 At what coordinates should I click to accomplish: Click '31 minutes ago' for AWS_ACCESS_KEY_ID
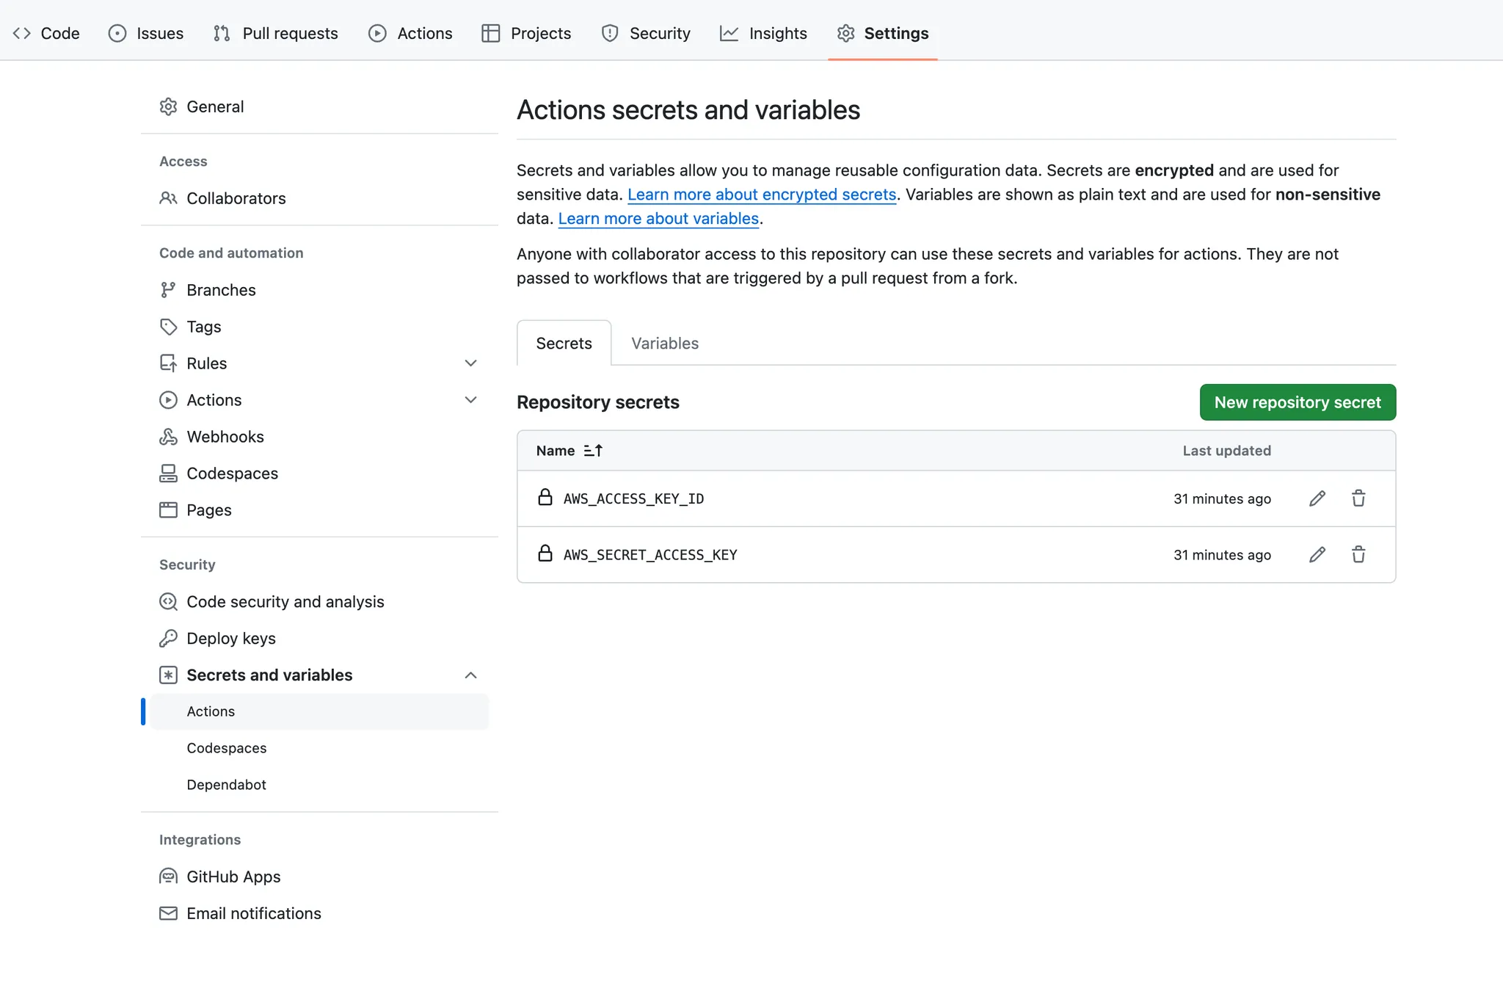point(1222,498)
